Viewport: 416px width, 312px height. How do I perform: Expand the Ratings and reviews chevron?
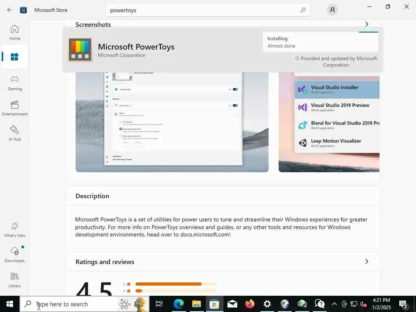367,261
